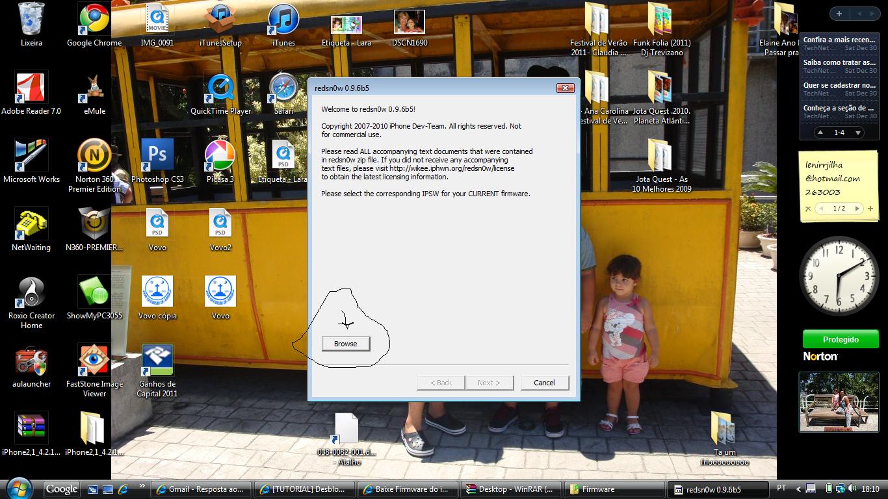Click the feed gadget up arrow

pos(820,133)
